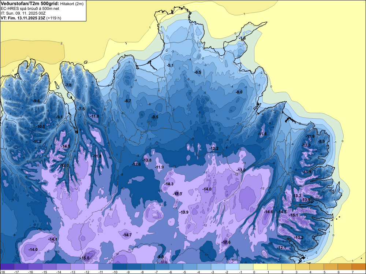Select legend swatch between 6 and 7
The height and width of the screenshot is (274, 366).
345,267
